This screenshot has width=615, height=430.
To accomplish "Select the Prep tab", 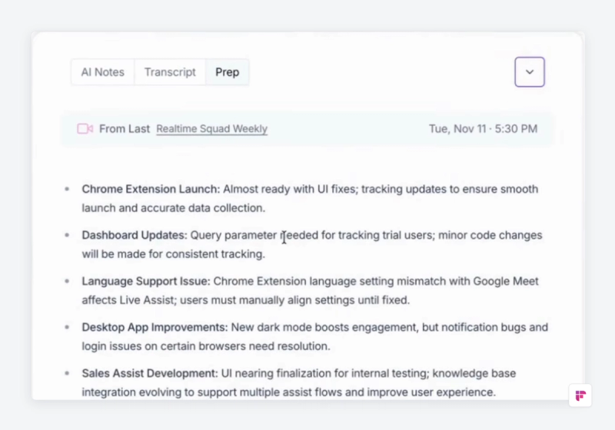I will click(227, 72).
